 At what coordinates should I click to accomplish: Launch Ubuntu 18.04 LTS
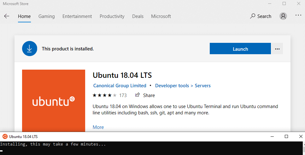pos(240,49)
